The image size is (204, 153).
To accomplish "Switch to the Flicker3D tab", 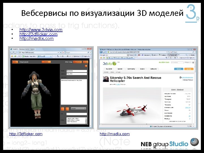I will pos(45,56).
